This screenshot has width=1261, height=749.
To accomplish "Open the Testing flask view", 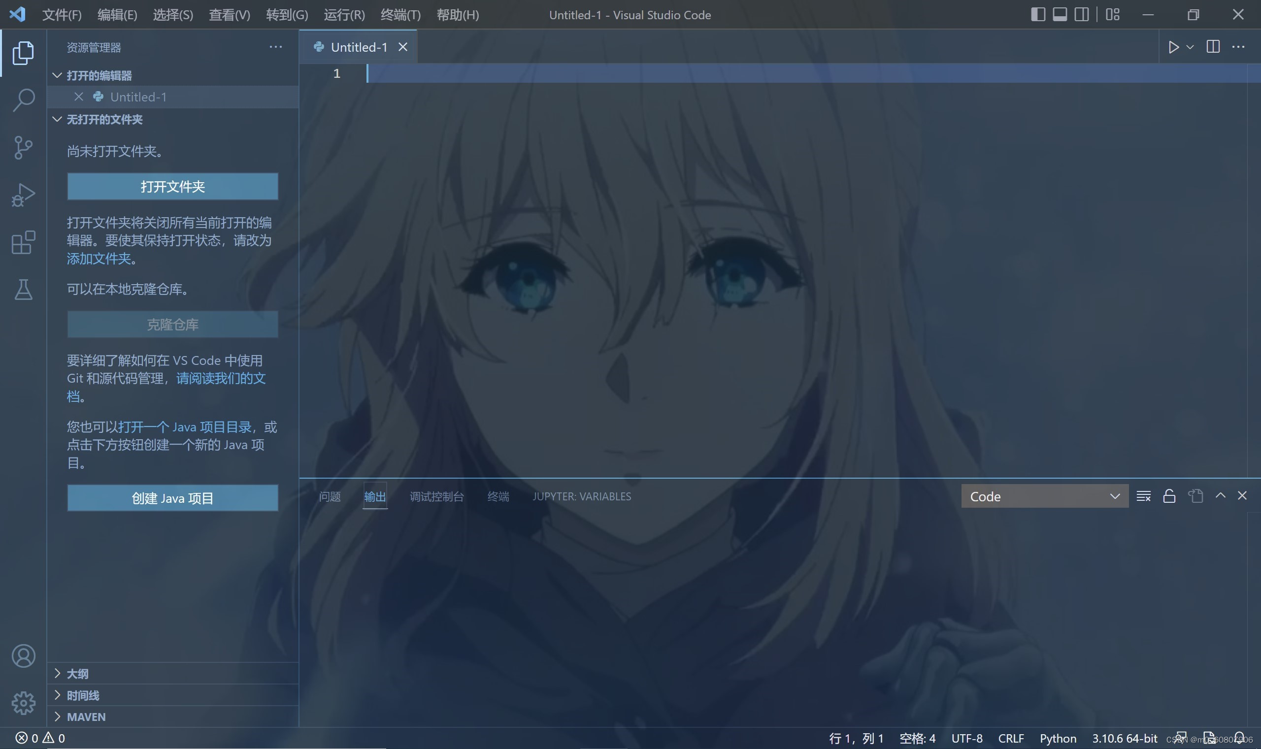I will [23, 290].
